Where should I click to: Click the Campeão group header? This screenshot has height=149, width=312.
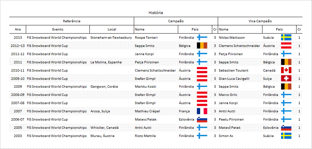tap(176, 21)
